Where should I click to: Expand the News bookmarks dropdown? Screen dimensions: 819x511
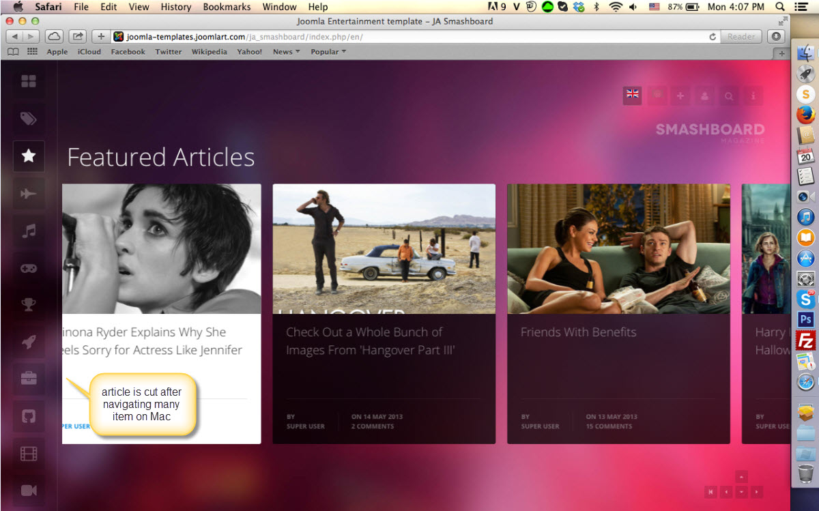[286, 52]
